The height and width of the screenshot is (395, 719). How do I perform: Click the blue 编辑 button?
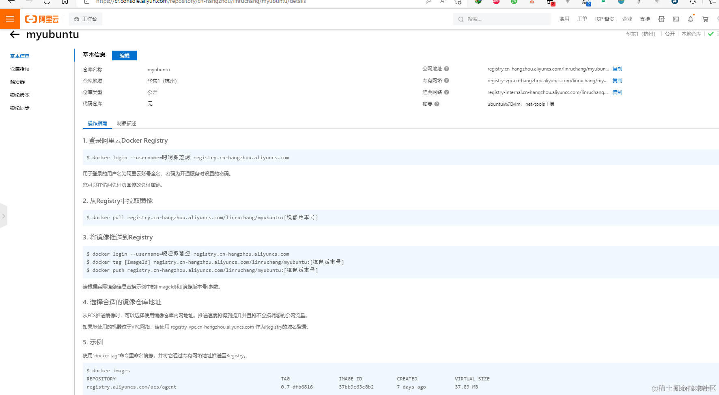tap(125, 56)
